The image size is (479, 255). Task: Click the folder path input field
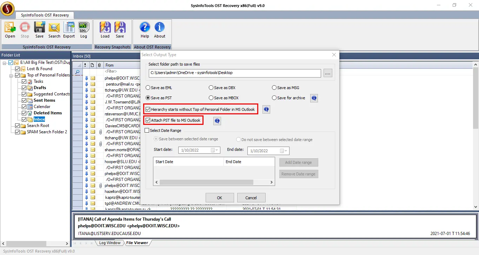(x=235, y=73)
